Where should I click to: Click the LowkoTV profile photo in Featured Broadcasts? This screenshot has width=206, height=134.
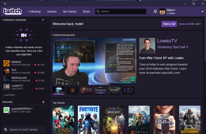point(147,46)
